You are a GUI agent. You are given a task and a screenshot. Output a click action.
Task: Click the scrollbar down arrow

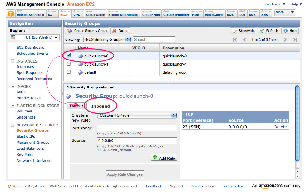(x=297, y=176)
